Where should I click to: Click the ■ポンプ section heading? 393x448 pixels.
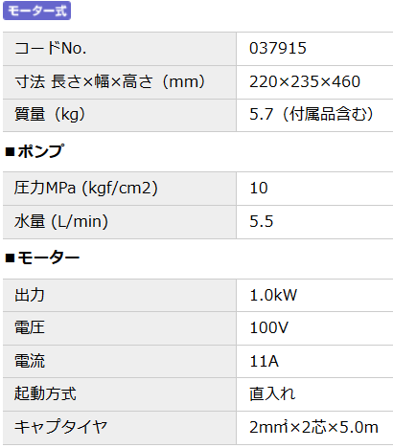tap(35, 151)
